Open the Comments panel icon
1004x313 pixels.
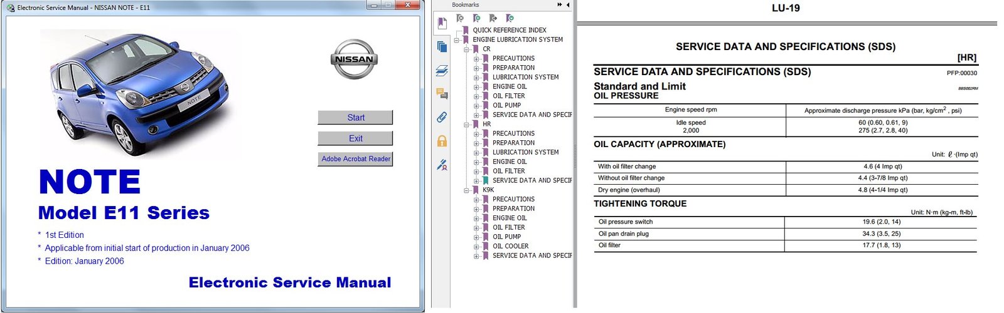(x=442, y=94)
